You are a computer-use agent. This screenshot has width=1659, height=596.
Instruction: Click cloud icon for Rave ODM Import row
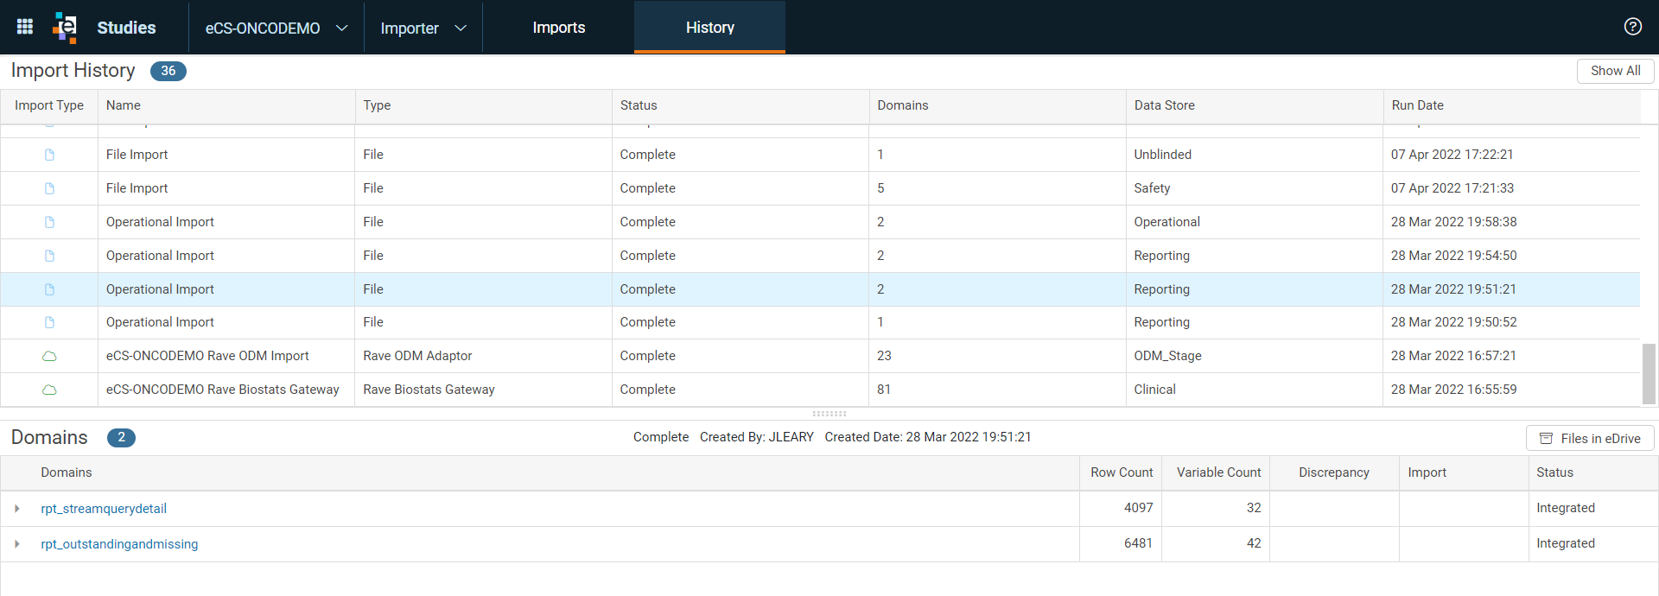click(x=49, y=356)
